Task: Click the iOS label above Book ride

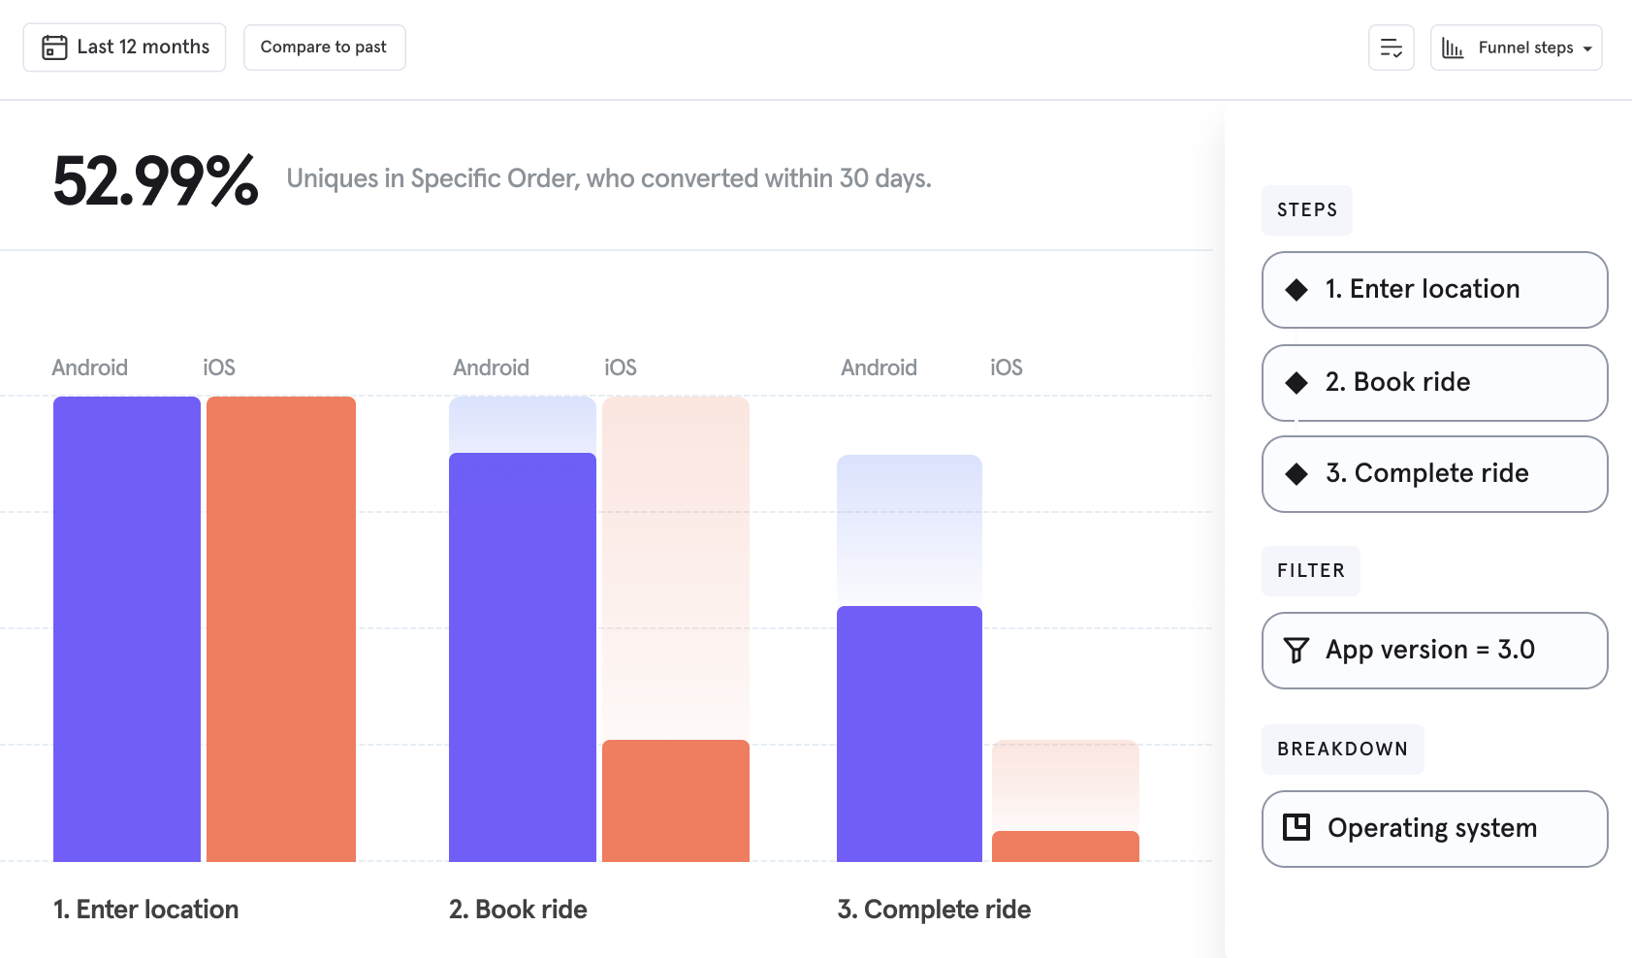Action: point(621,367)
